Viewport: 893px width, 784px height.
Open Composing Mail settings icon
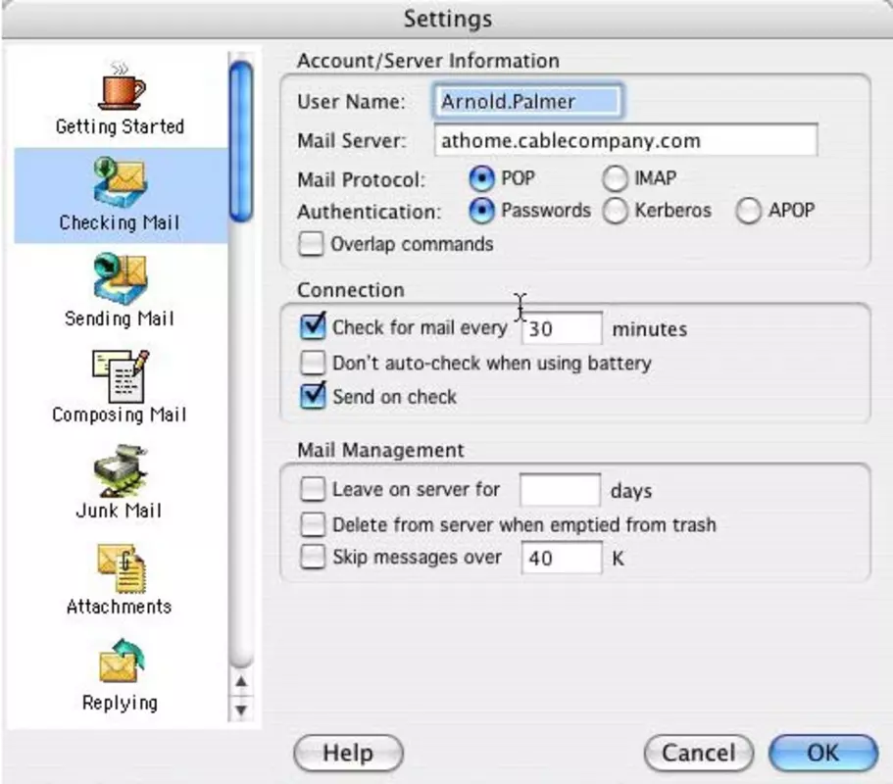(121, 375)
